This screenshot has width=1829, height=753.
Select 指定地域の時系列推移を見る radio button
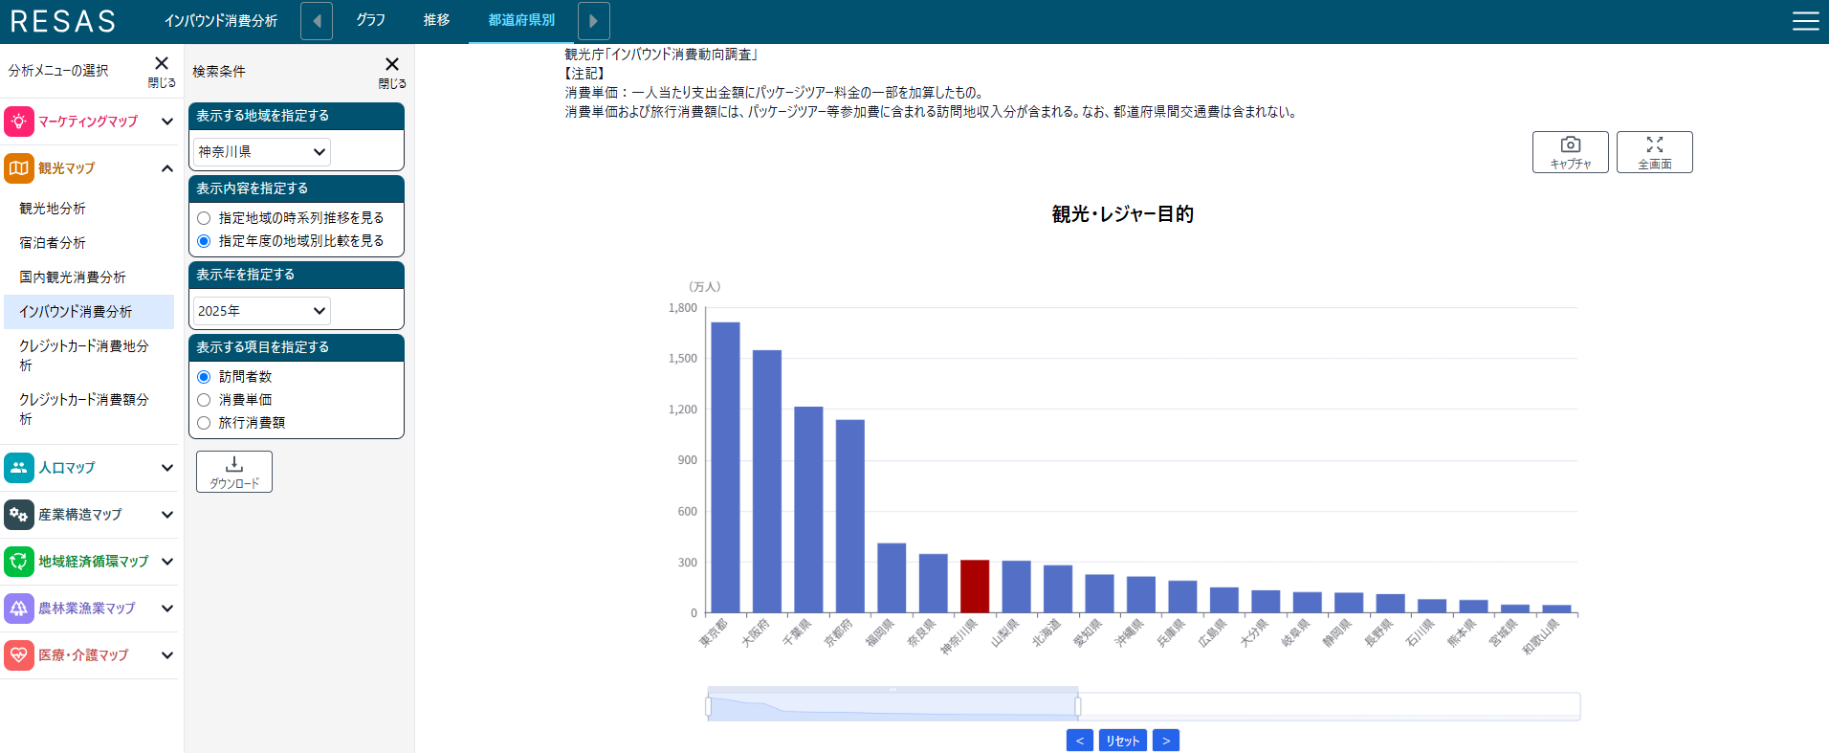coord(204,218)
